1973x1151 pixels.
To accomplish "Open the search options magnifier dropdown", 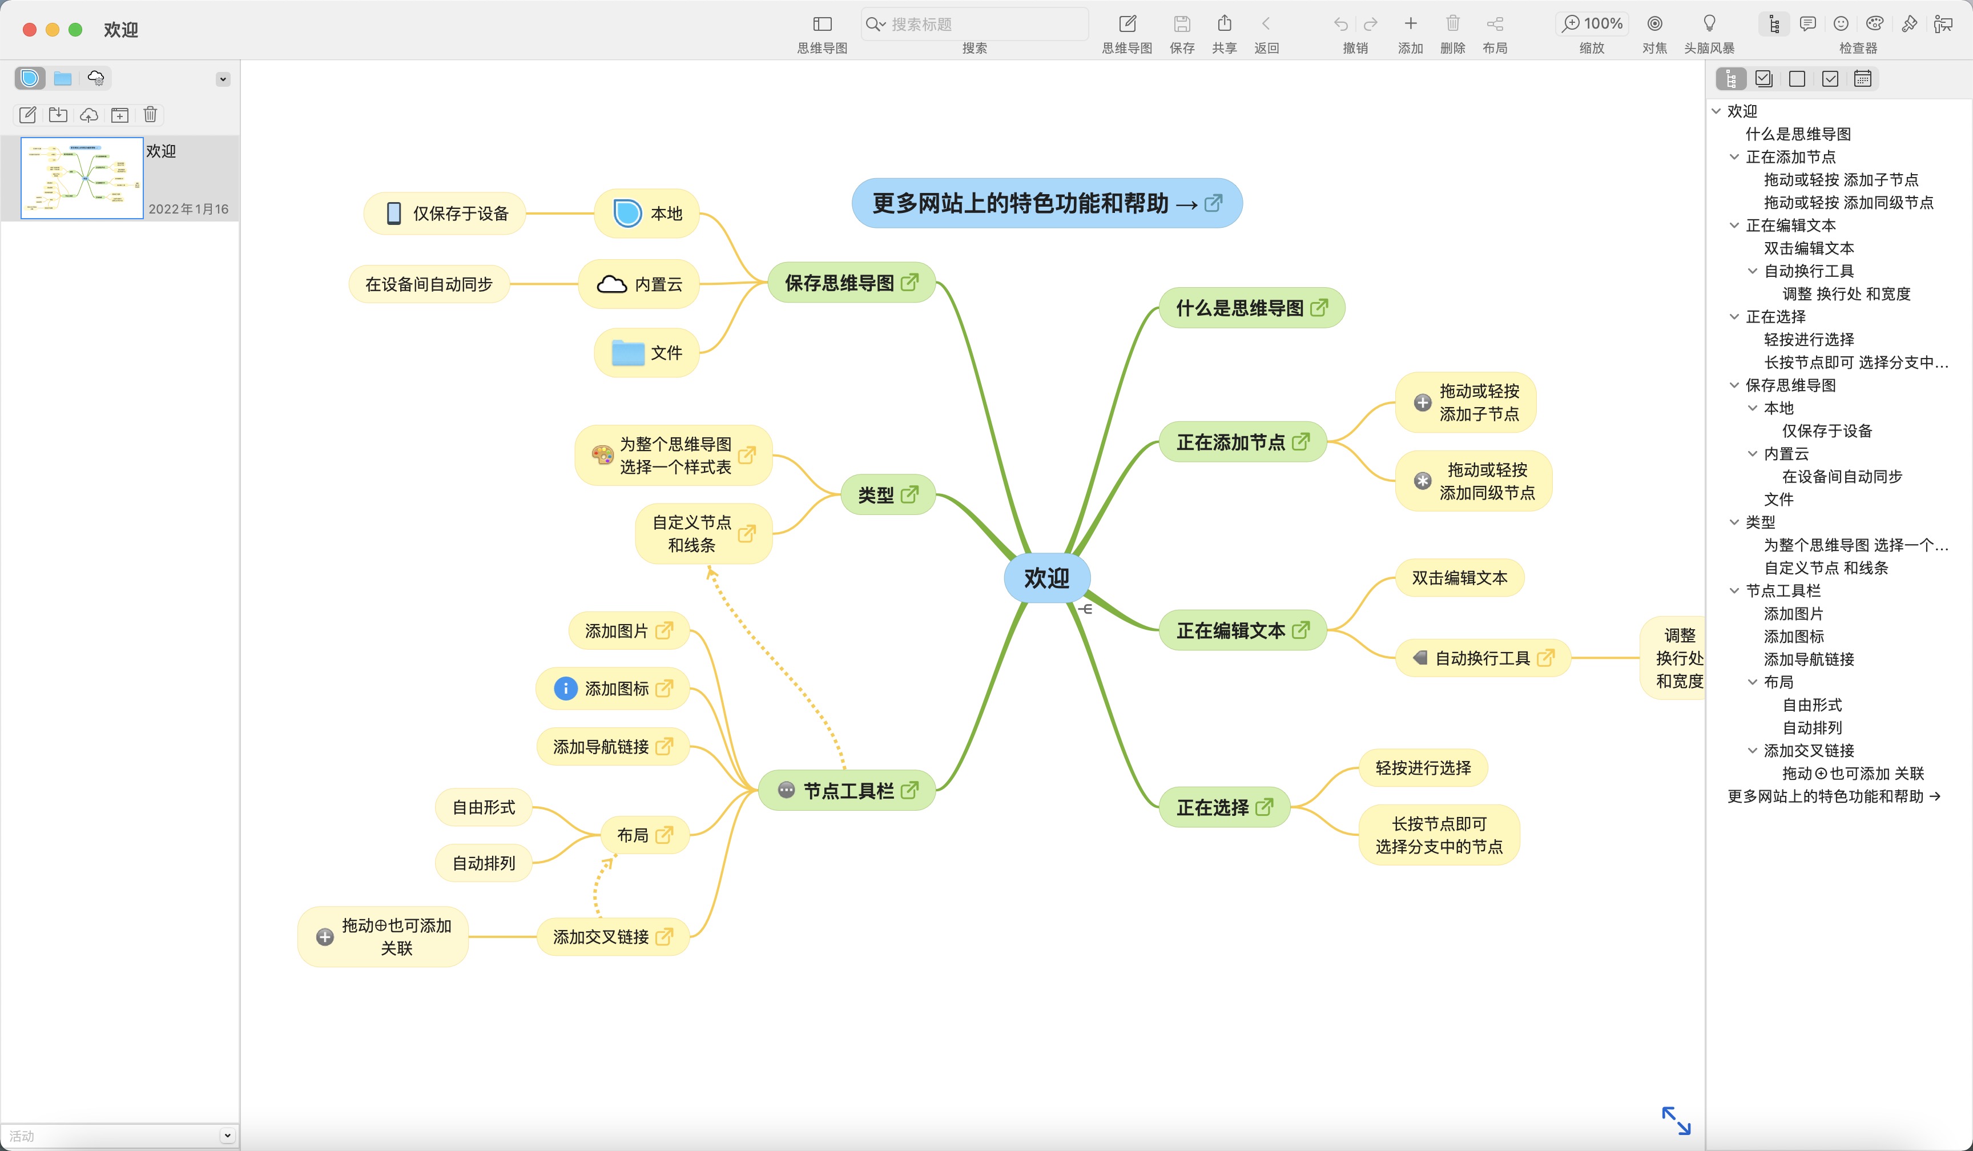I will coord(876,25).
